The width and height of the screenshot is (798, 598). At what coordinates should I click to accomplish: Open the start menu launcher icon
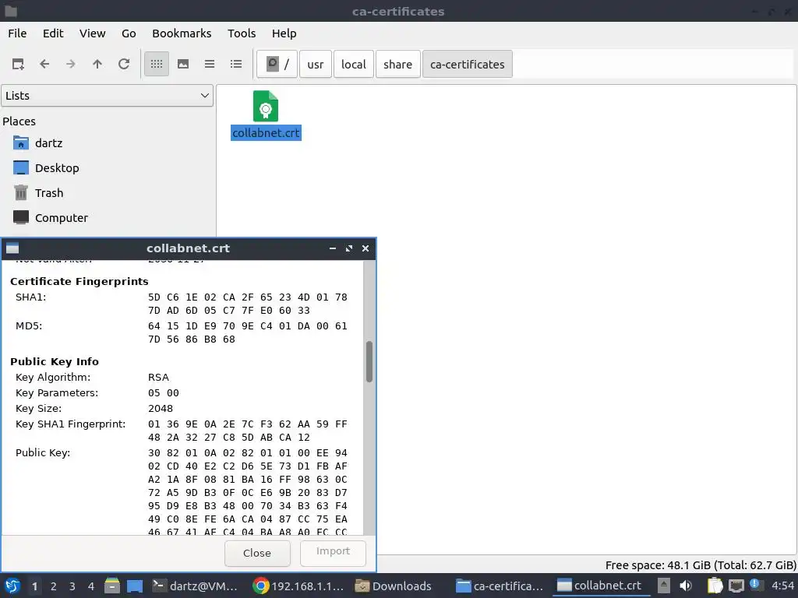pos(12,586)
